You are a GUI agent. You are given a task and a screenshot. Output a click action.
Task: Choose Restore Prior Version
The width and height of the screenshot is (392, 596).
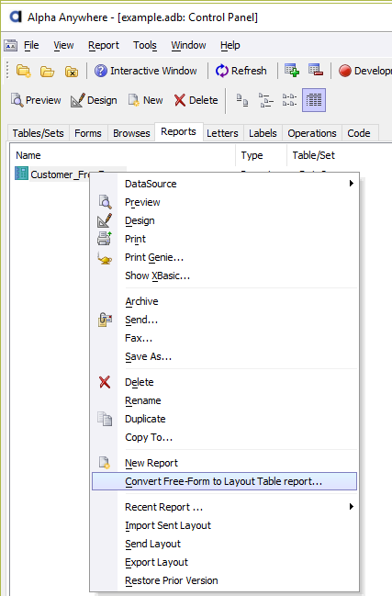tap(224, 580)
